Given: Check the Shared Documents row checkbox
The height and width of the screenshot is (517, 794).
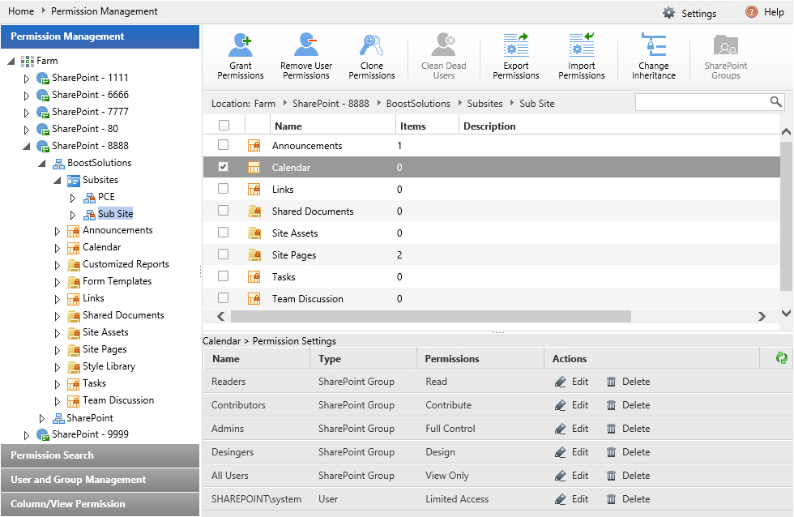Looking at the screenshot, I should (x=223, y=210).
